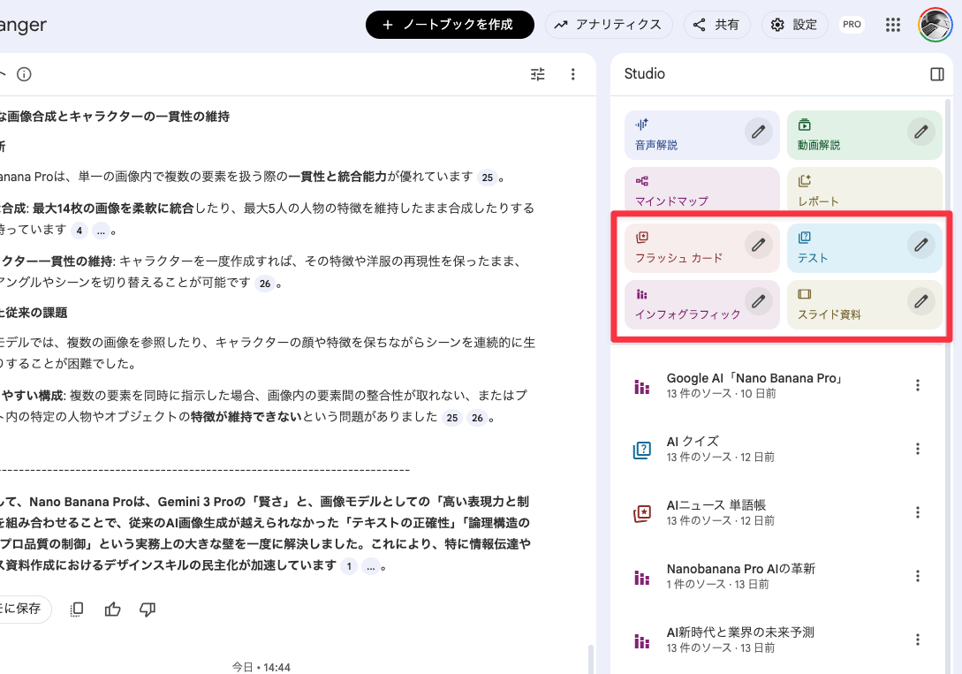Open アナリティクス from the top bar
The image size is (962, 674).
pyautogui.click(x=609, y=25)
